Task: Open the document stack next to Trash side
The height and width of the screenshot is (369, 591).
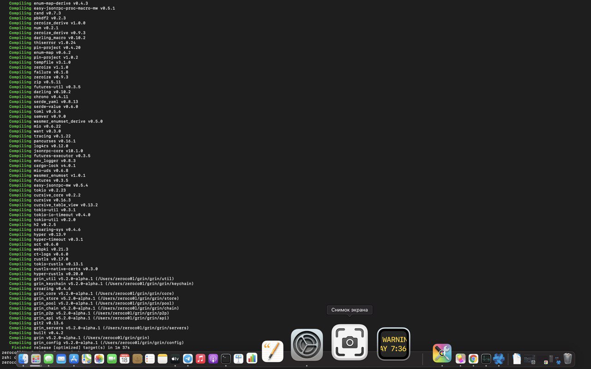Action: [517, 358]
